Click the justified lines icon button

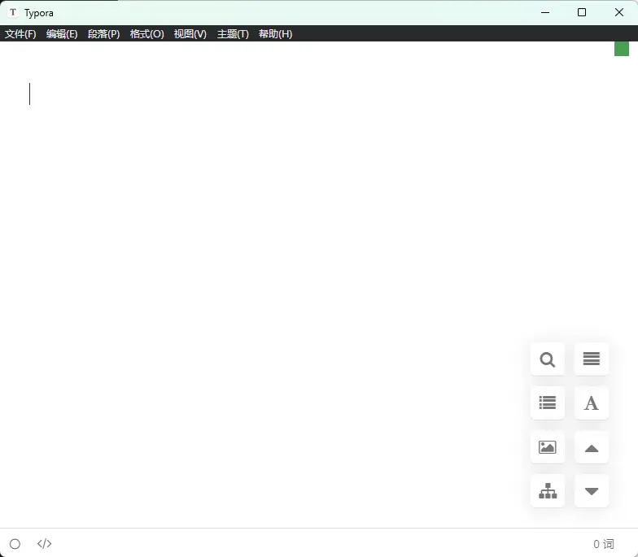[x=591, y=359]
